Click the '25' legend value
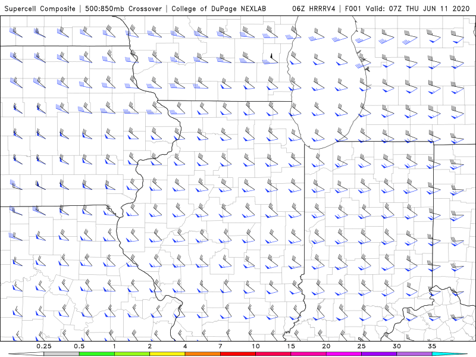 [x=361, y=346]
